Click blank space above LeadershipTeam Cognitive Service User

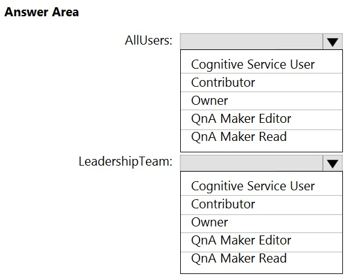click(262, 175)
